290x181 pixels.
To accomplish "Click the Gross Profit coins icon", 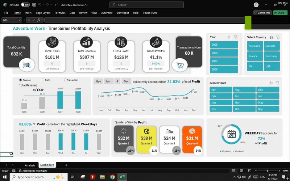I will point(121,42).
